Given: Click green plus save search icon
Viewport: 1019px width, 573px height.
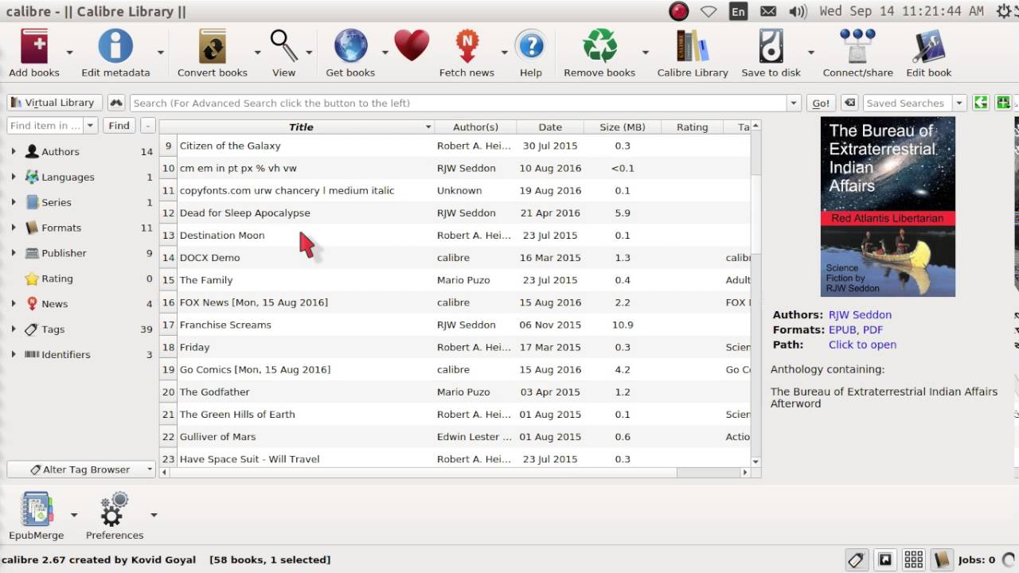Looking at the screenshot, I should 1003,103.
